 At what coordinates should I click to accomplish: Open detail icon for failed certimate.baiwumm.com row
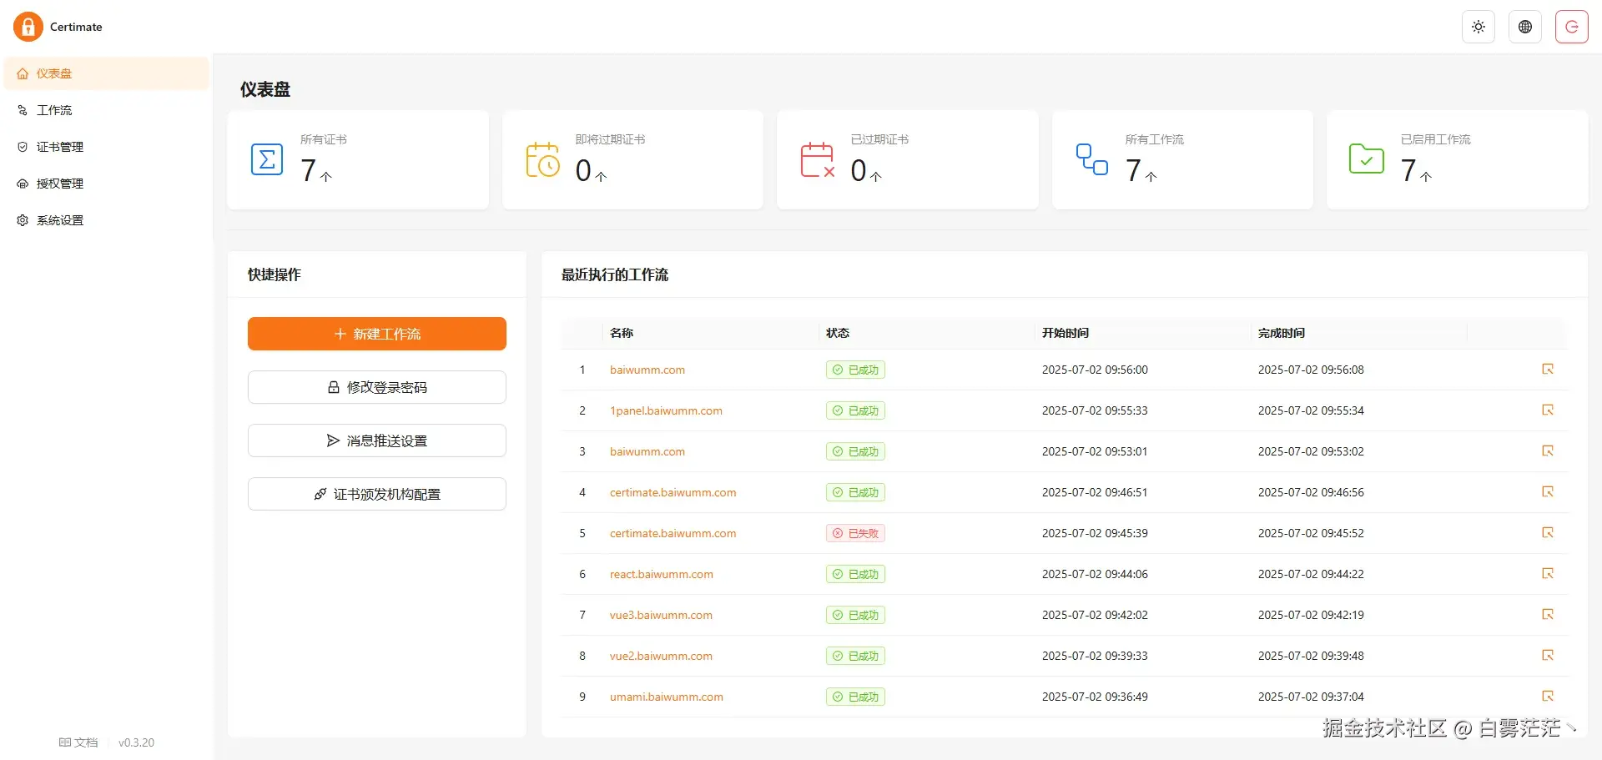[x=1548, y=532]
